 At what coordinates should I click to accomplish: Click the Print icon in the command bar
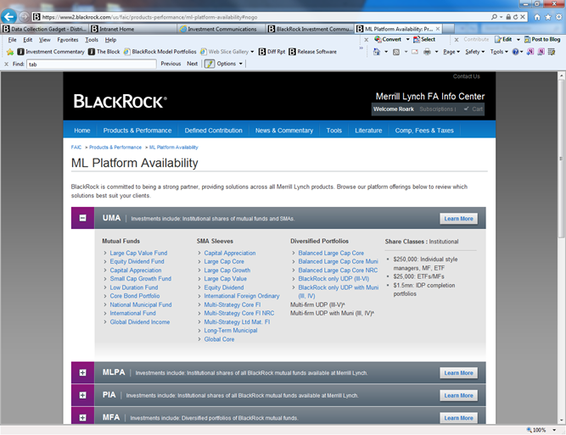click(427, 52)
